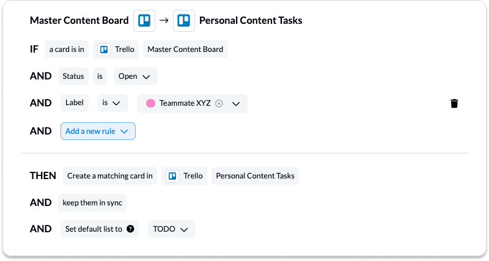Click the 'keep them in sync' chip

point(92,203)
